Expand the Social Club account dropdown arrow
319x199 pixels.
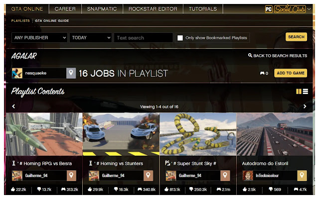click(x=309, y=9)
